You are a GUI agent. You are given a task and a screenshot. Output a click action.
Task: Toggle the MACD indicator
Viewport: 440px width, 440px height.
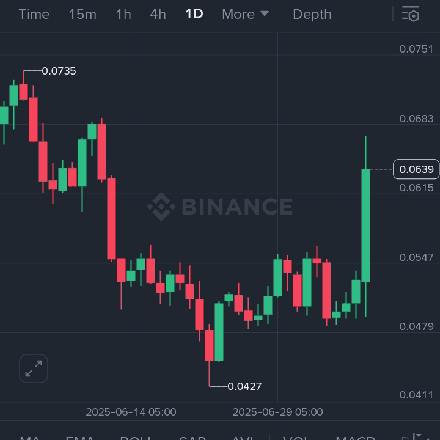pos(356,436)
